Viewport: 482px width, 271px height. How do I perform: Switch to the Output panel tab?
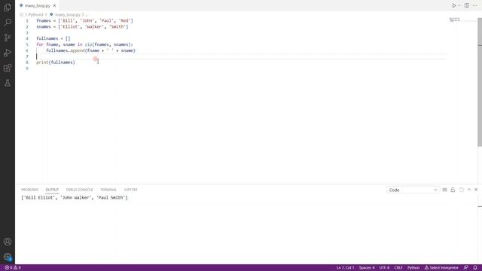coord(52,190)
